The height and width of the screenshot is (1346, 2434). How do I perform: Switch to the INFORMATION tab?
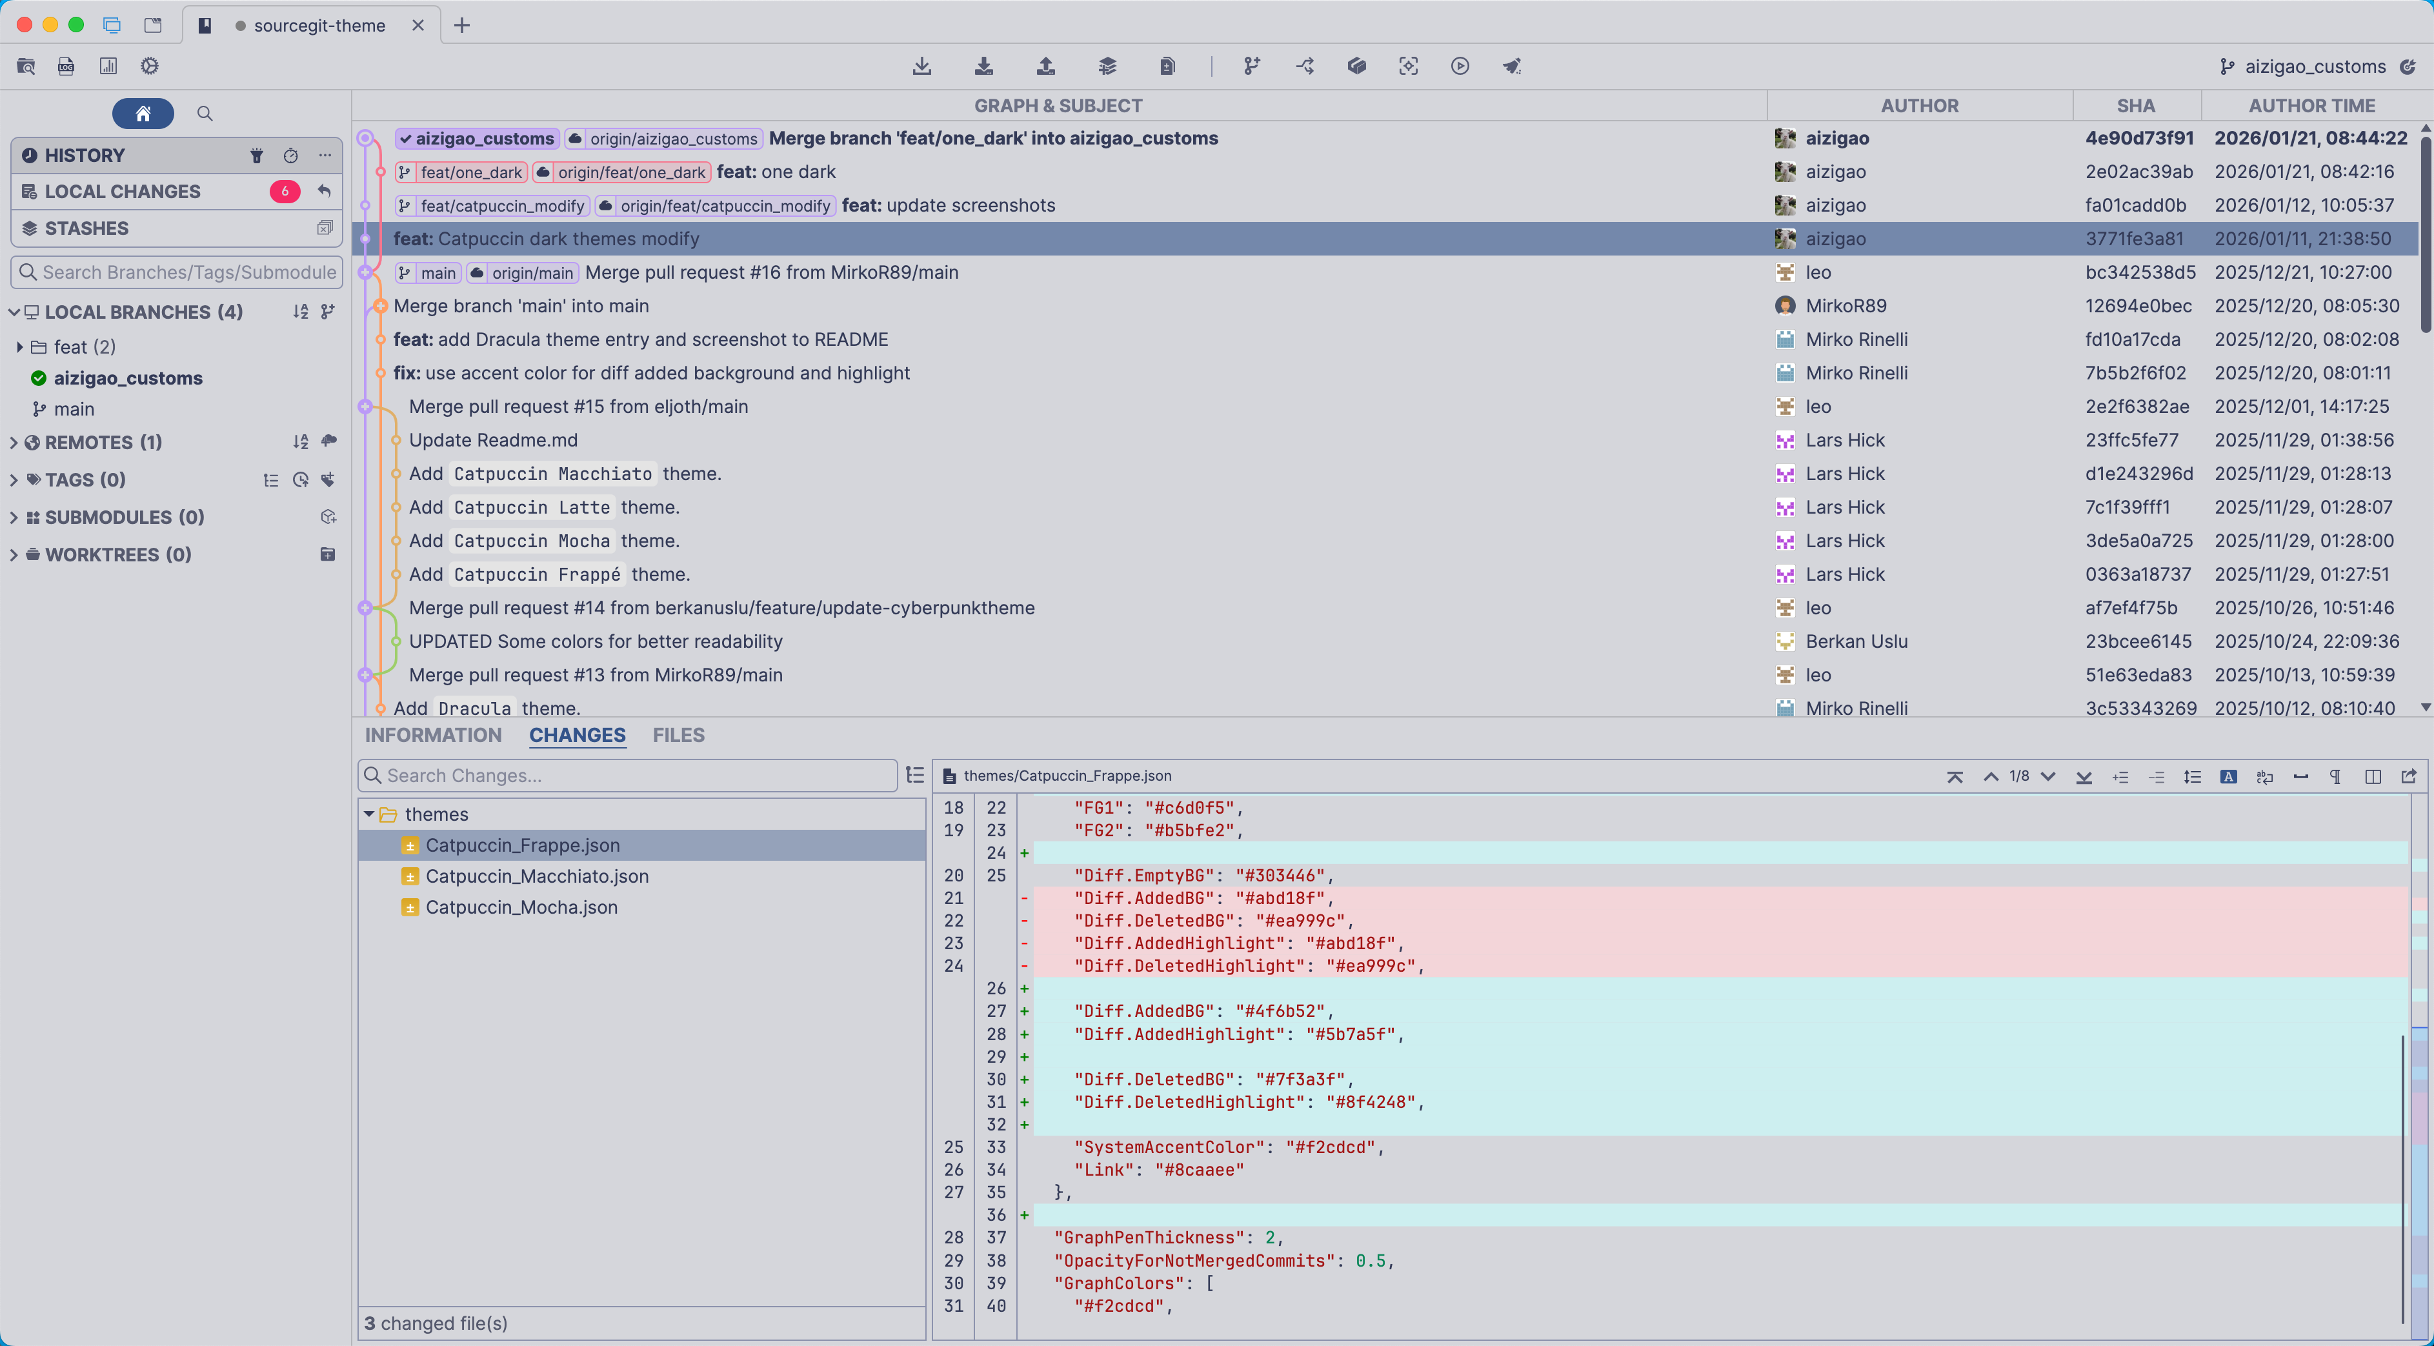tap(434, 735)
